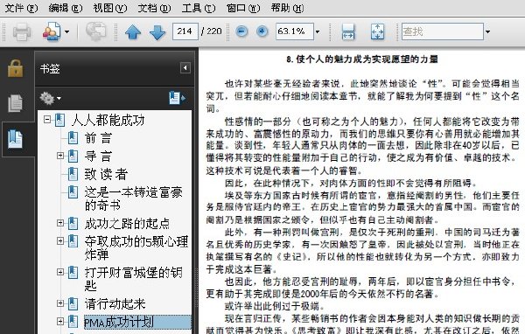Expand the 夺取成功的5颗心理炸弹 node

click(60, 241)
